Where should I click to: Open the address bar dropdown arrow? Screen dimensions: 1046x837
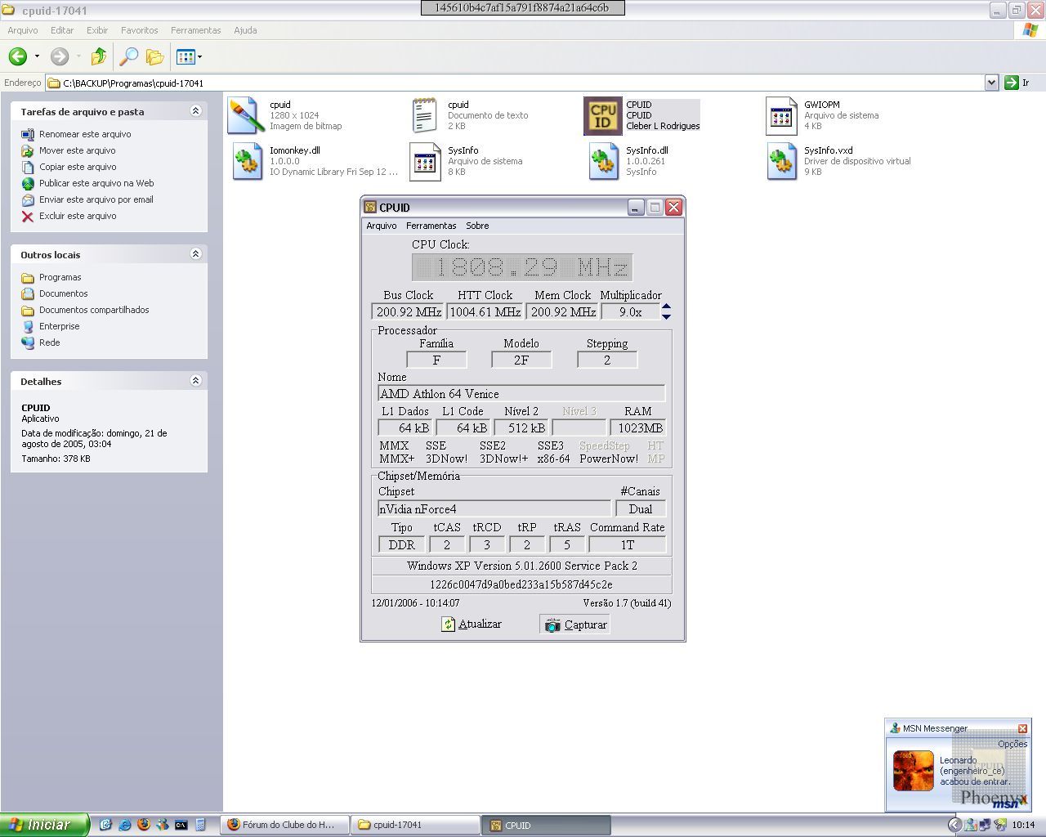click(x=991, y=83)
